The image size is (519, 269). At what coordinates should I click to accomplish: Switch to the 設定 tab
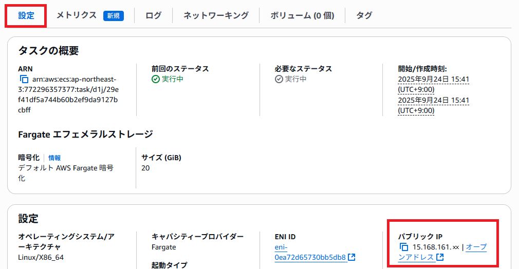(x=26, y=15)
